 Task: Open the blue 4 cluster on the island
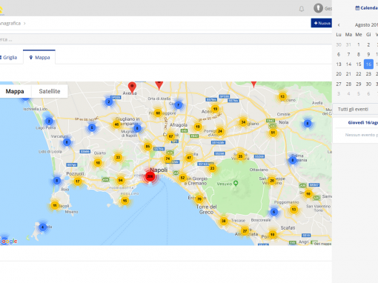click(43, 227)
